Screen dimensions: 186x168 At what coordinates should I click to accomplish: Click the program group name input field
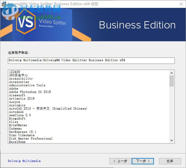(91, 61)
